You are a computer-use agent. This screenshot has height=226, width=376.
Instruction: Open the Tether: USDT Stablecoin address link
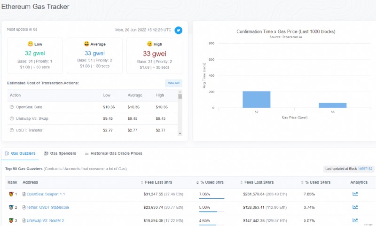48,207
